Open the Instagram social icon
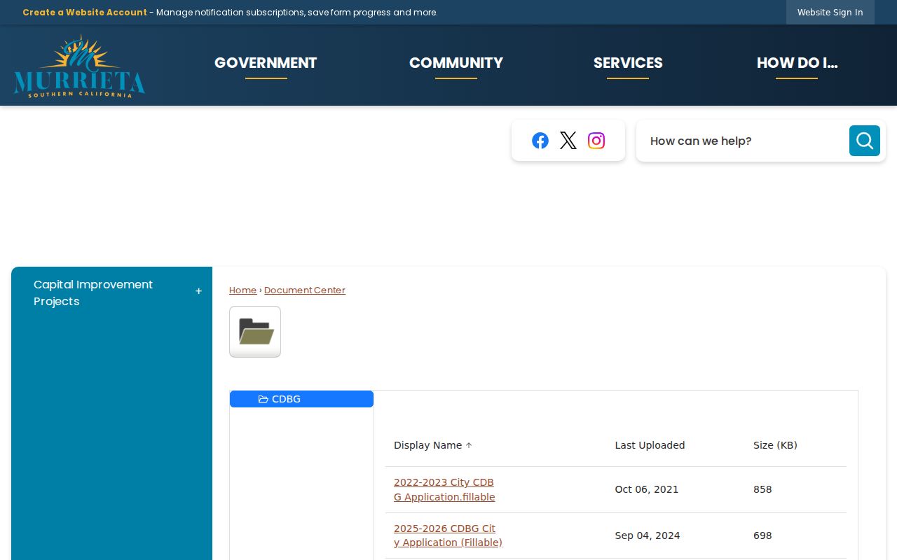Viewport: 897px width, 560px height. click(596, 141)
